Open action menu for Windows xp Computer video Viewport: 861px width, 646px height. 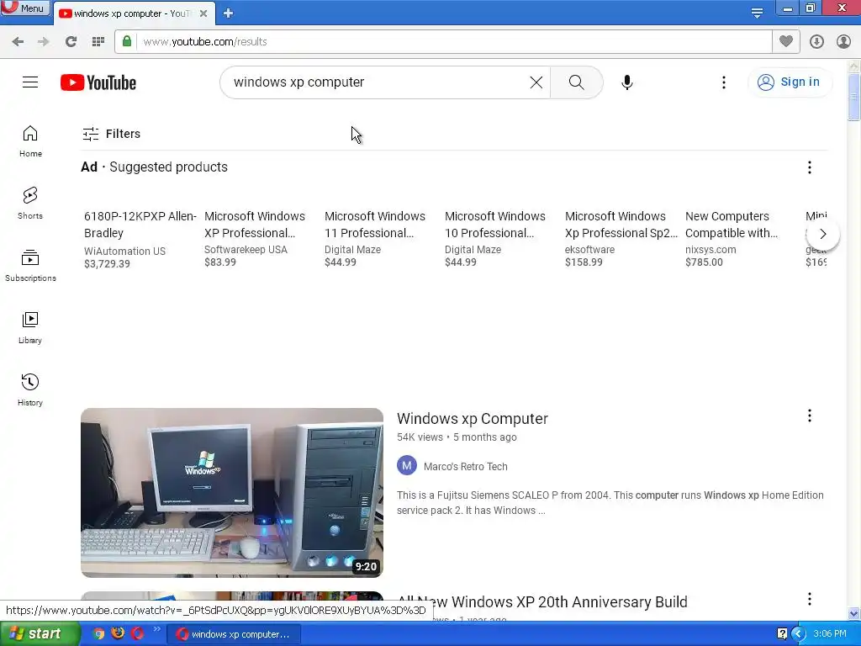tap(810, 416)
